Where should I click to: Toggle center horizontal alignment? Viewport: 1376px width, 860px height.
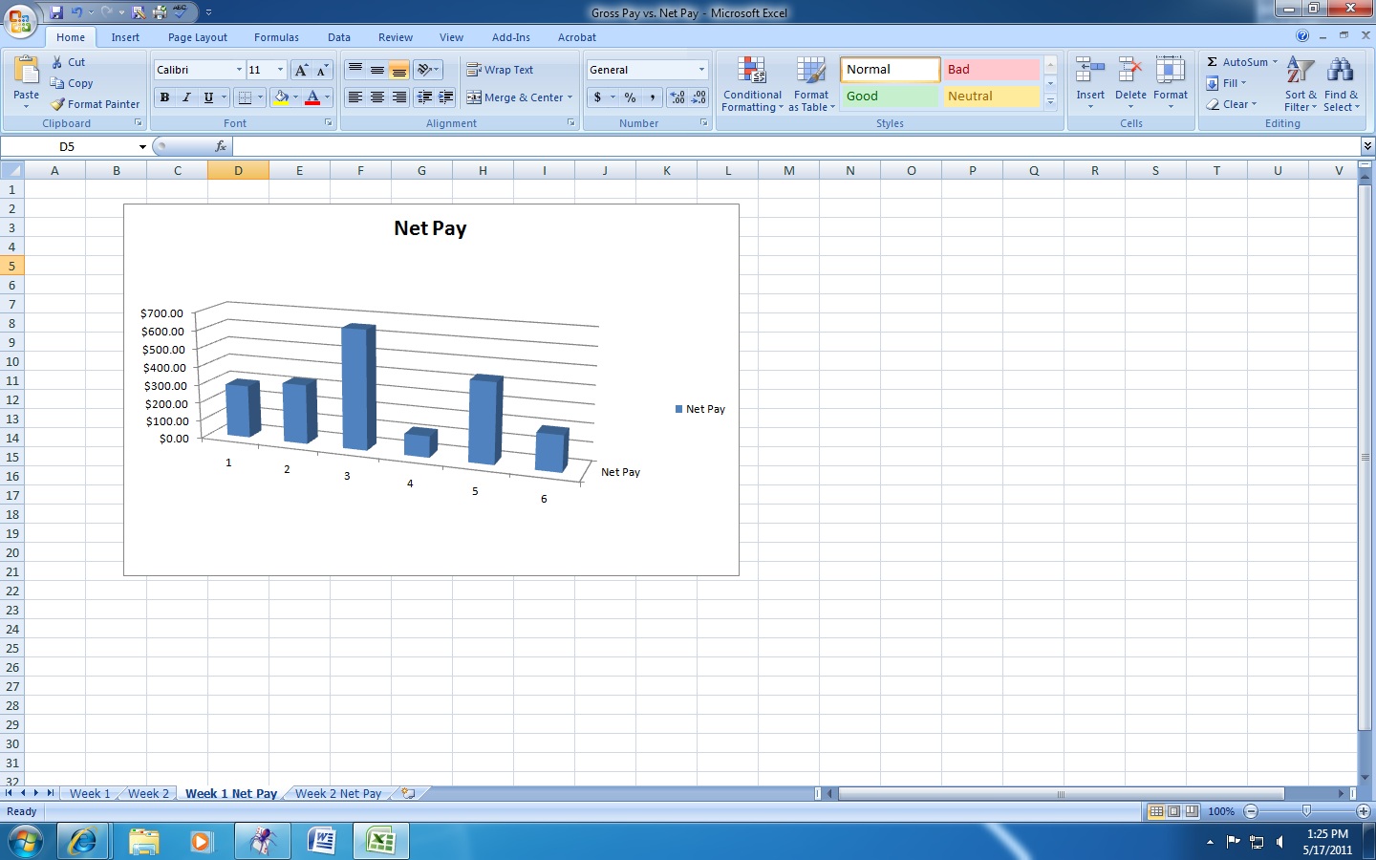377,97
